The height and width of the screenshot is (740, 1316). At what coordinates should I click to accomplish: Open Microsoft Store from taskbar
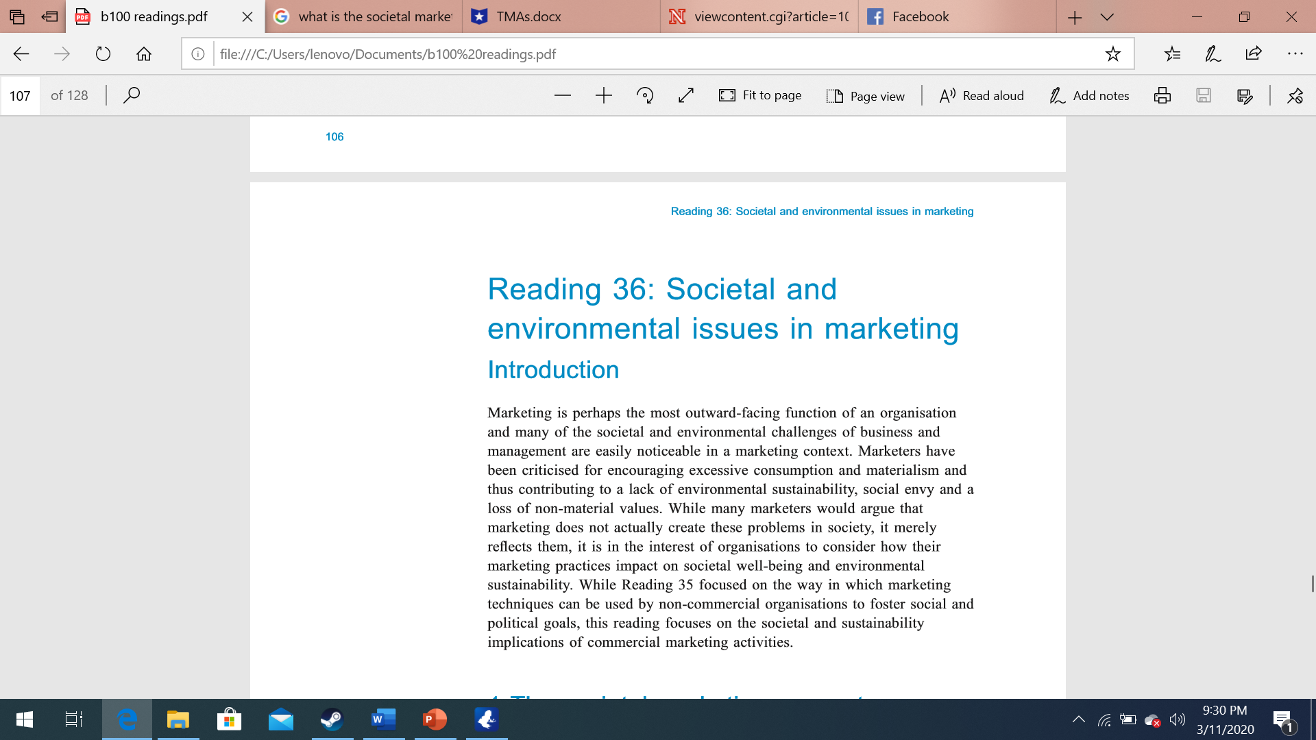[229, 719]
